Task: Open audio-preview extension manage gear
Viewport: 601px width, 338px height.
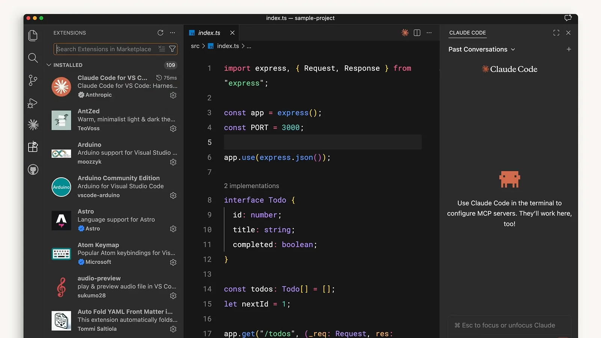Action: (x=173, y=296)
